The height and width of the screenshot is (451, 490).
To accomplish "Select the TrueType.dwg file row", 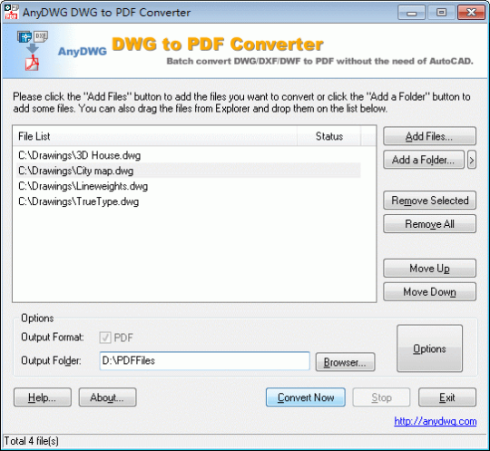I will point(189,201).
